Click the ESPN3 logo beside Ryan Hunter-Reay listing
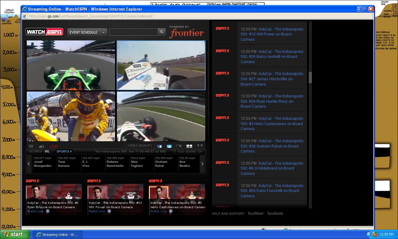Screen dimensions: 398x239 [222, 95]
